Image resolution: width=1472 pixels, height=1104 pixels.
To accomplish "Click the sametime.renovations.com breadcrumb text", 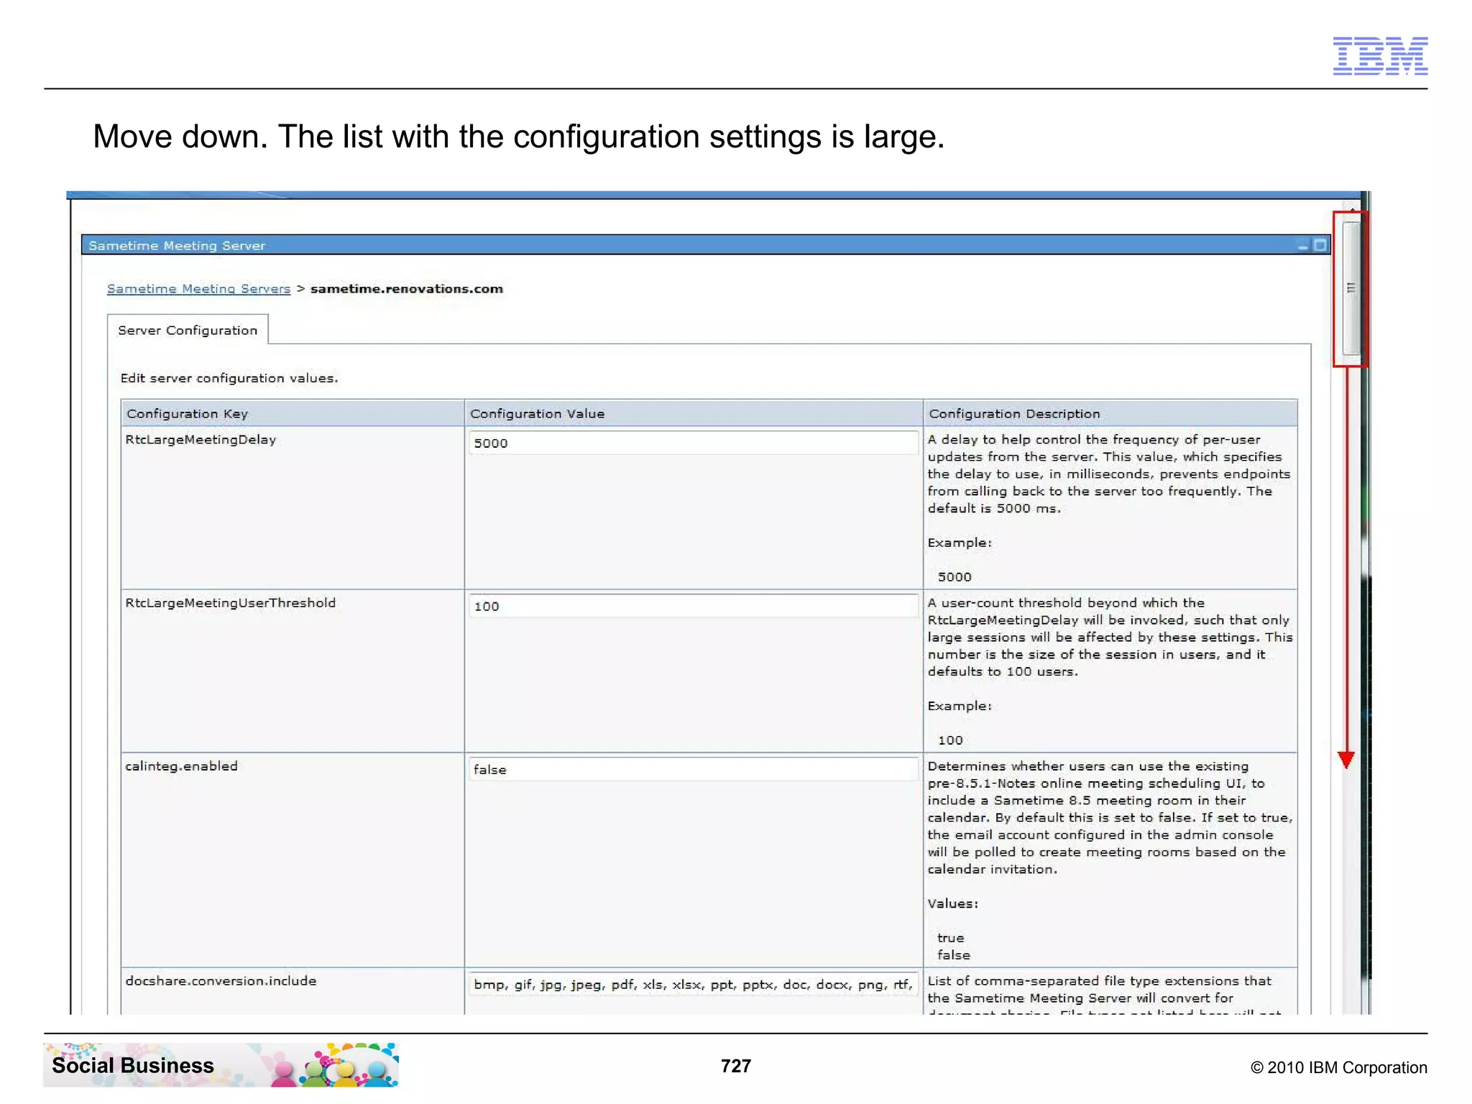I will pos(407,289).
